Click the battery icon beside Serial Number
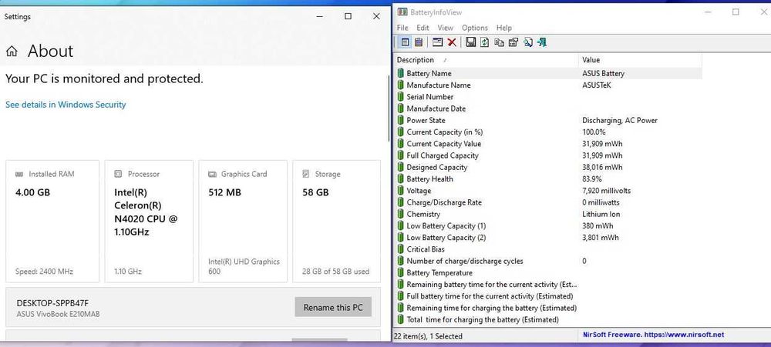Image resolution: width=771 pixels, height=347 pixels. 400,97
